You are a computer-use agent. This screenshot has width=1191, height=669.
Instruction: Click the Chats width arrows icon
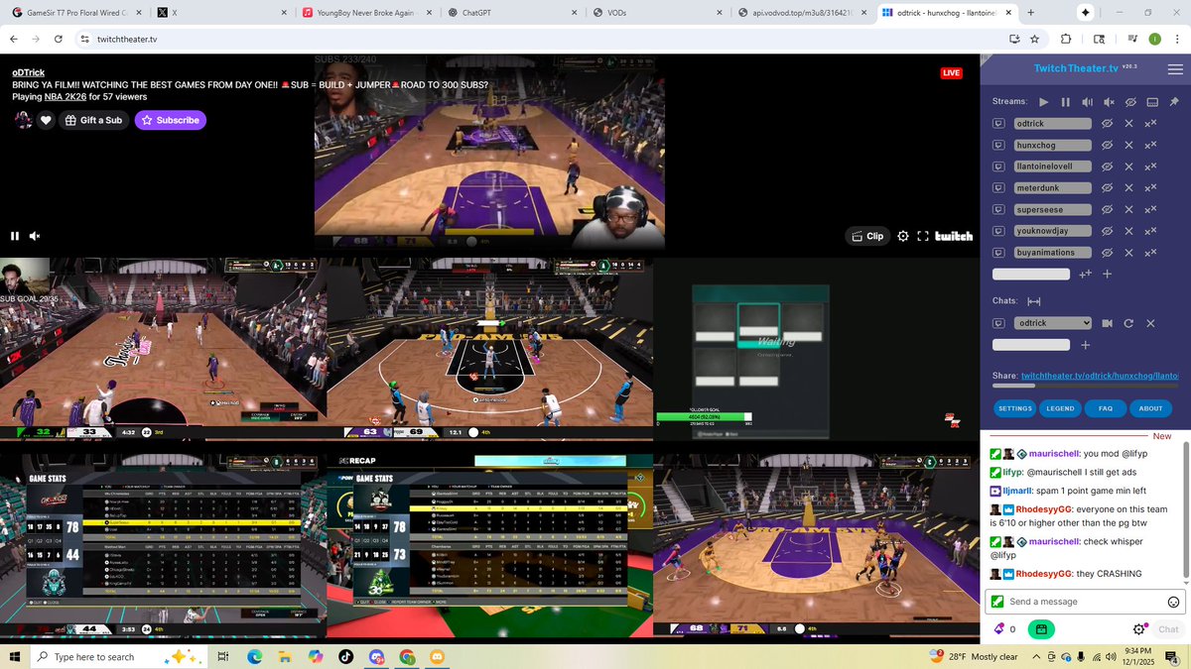[1033, 301]
